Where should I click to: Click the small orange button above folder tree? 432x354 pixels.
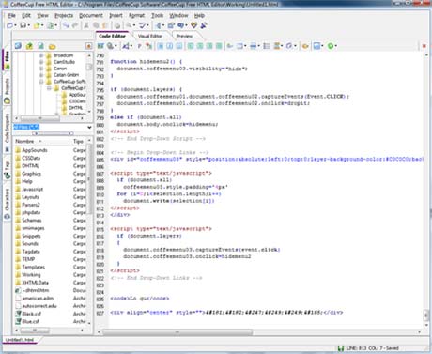(x=89, y=46)
